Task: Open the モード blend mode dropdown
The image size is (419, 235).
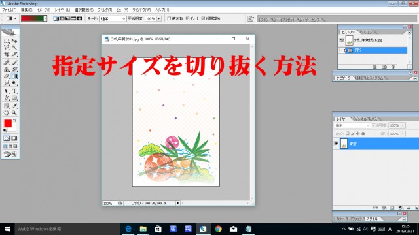Action: click(x=113, y=19)
